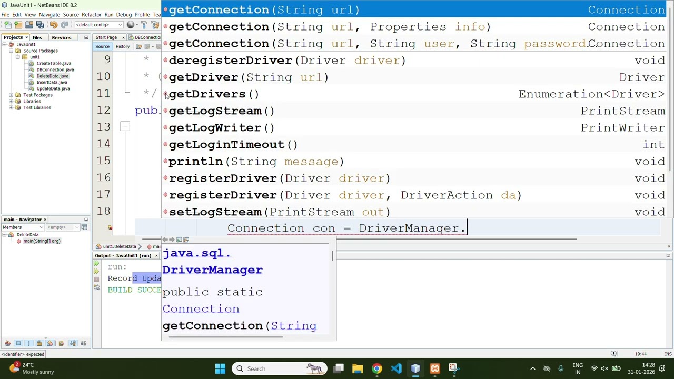Click the Back arrow in Javadoc popup
The height and width of the screenshot is (379, 674).
165,240
